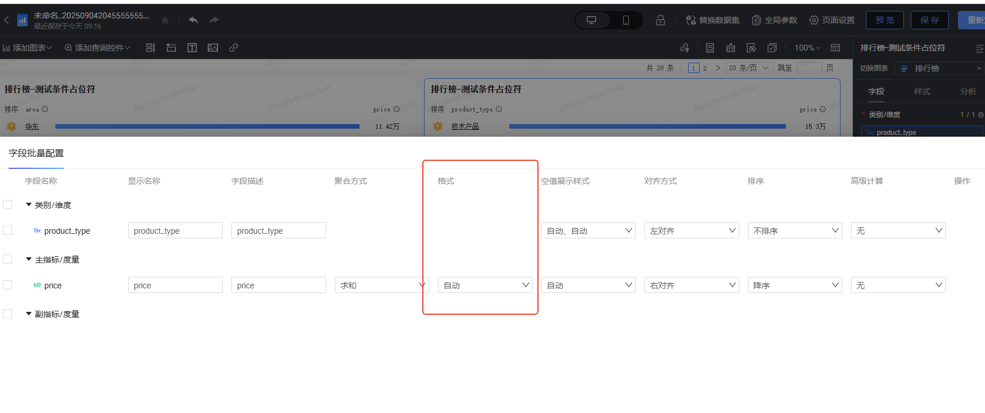Open the 分析 tab in right panel
This screenshot has width=985, height=413.
click(x=968, y=91)
